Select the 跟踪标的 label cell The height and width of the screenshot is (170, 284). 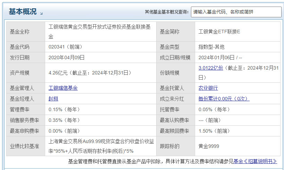pyautogui.click(x=176, y=146)
